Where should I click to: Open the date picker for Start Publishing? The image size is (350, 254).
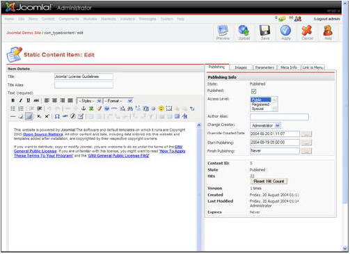click(x=306, y=142)
